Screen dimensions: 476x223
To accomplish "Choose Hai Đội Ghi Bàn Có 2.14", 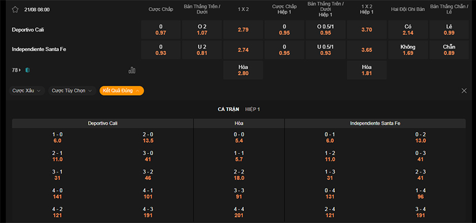I will tap(408, 30).
